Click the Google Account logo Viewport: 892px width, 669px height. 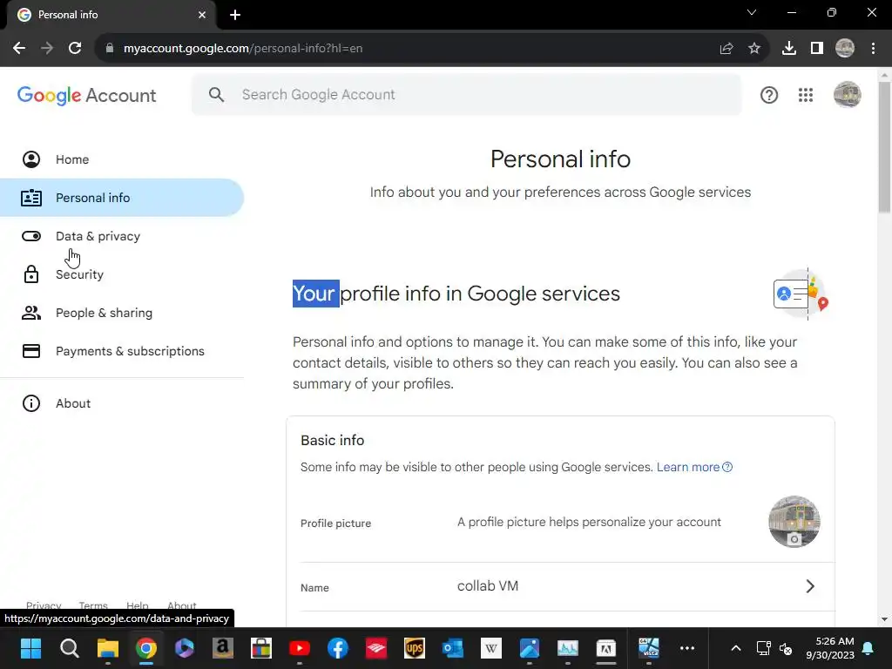(x=86, y=95)
